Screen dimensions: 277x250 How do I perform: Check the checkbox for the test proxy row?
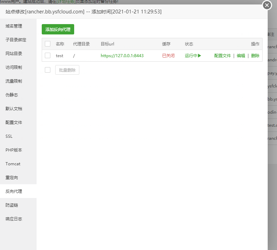(47, 55)
